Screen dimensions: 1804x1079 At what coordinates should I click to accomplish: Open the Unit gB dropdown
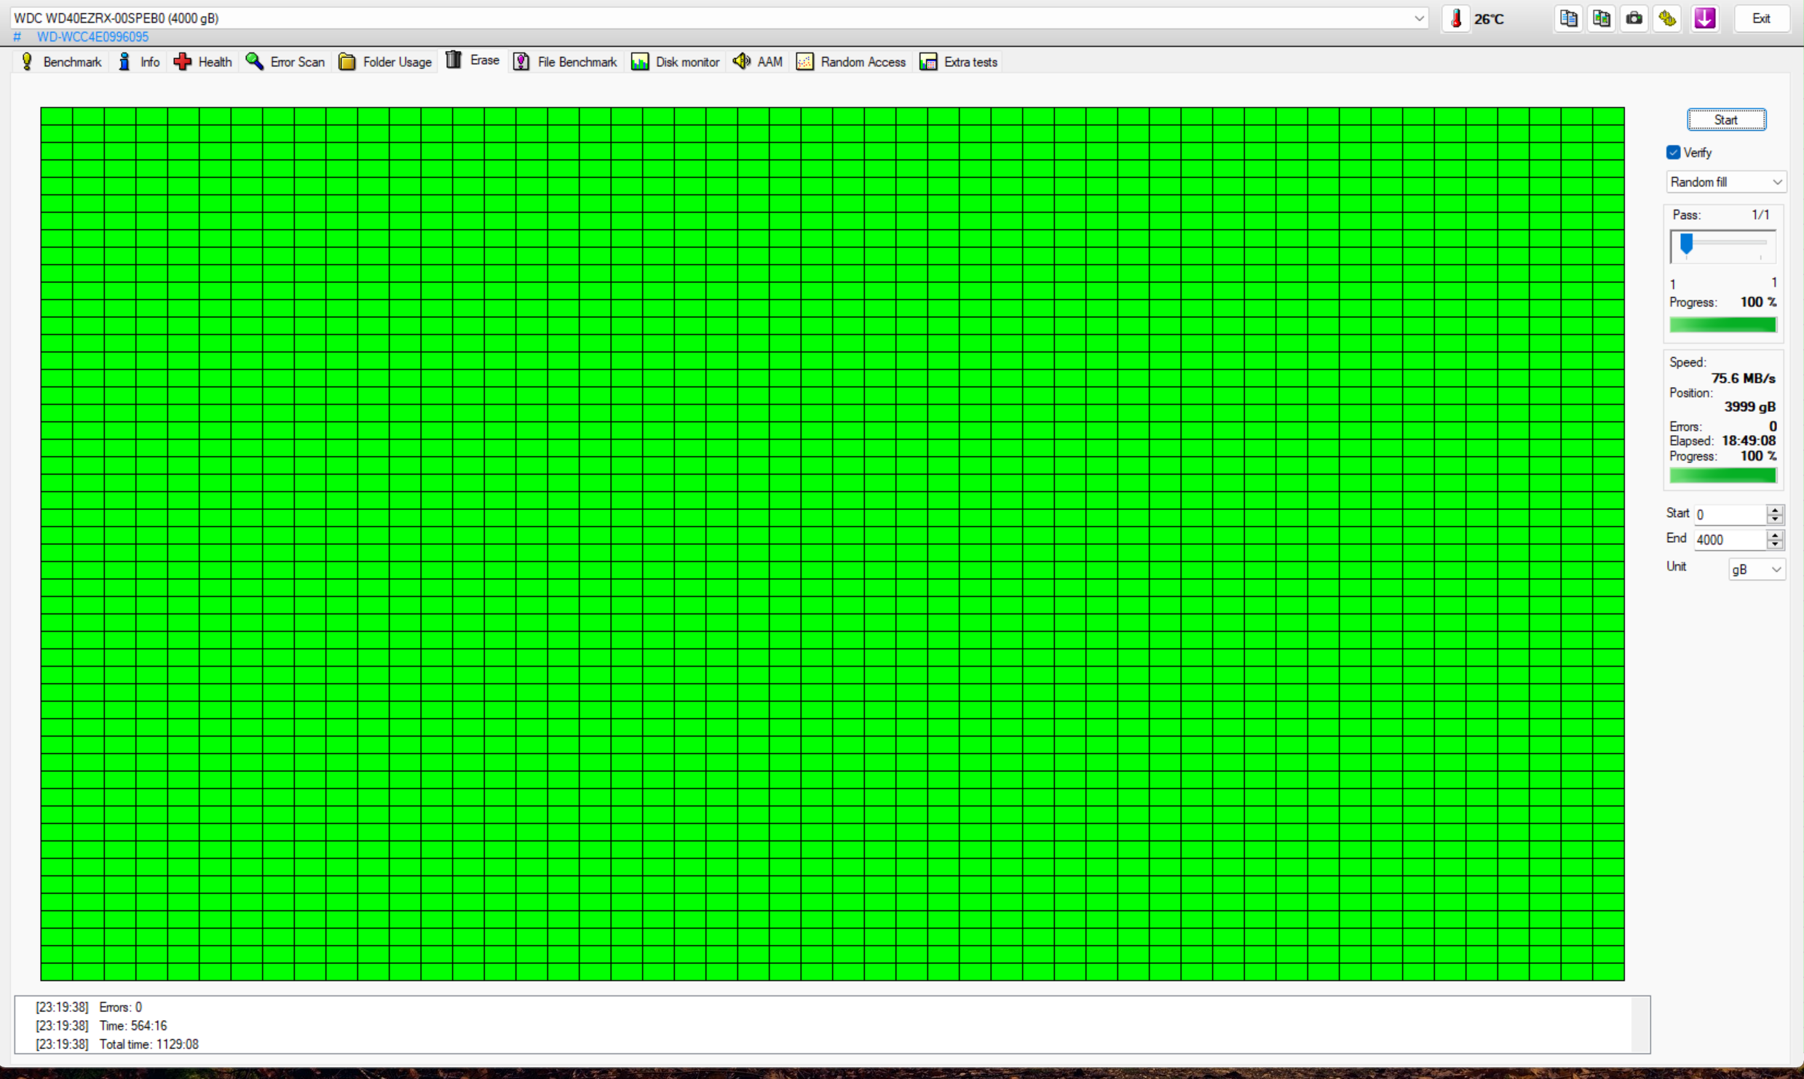pyautogui.click(x=1756, y=569)
